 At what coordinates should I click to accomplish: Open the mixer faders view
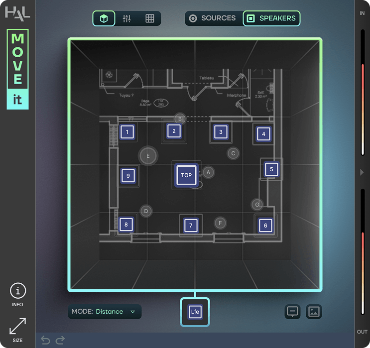click(x=126, y=18)
